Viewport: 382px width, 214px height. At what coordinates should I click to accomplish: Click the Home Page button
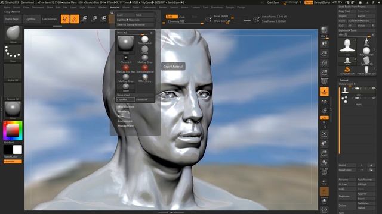click(13, 19)
